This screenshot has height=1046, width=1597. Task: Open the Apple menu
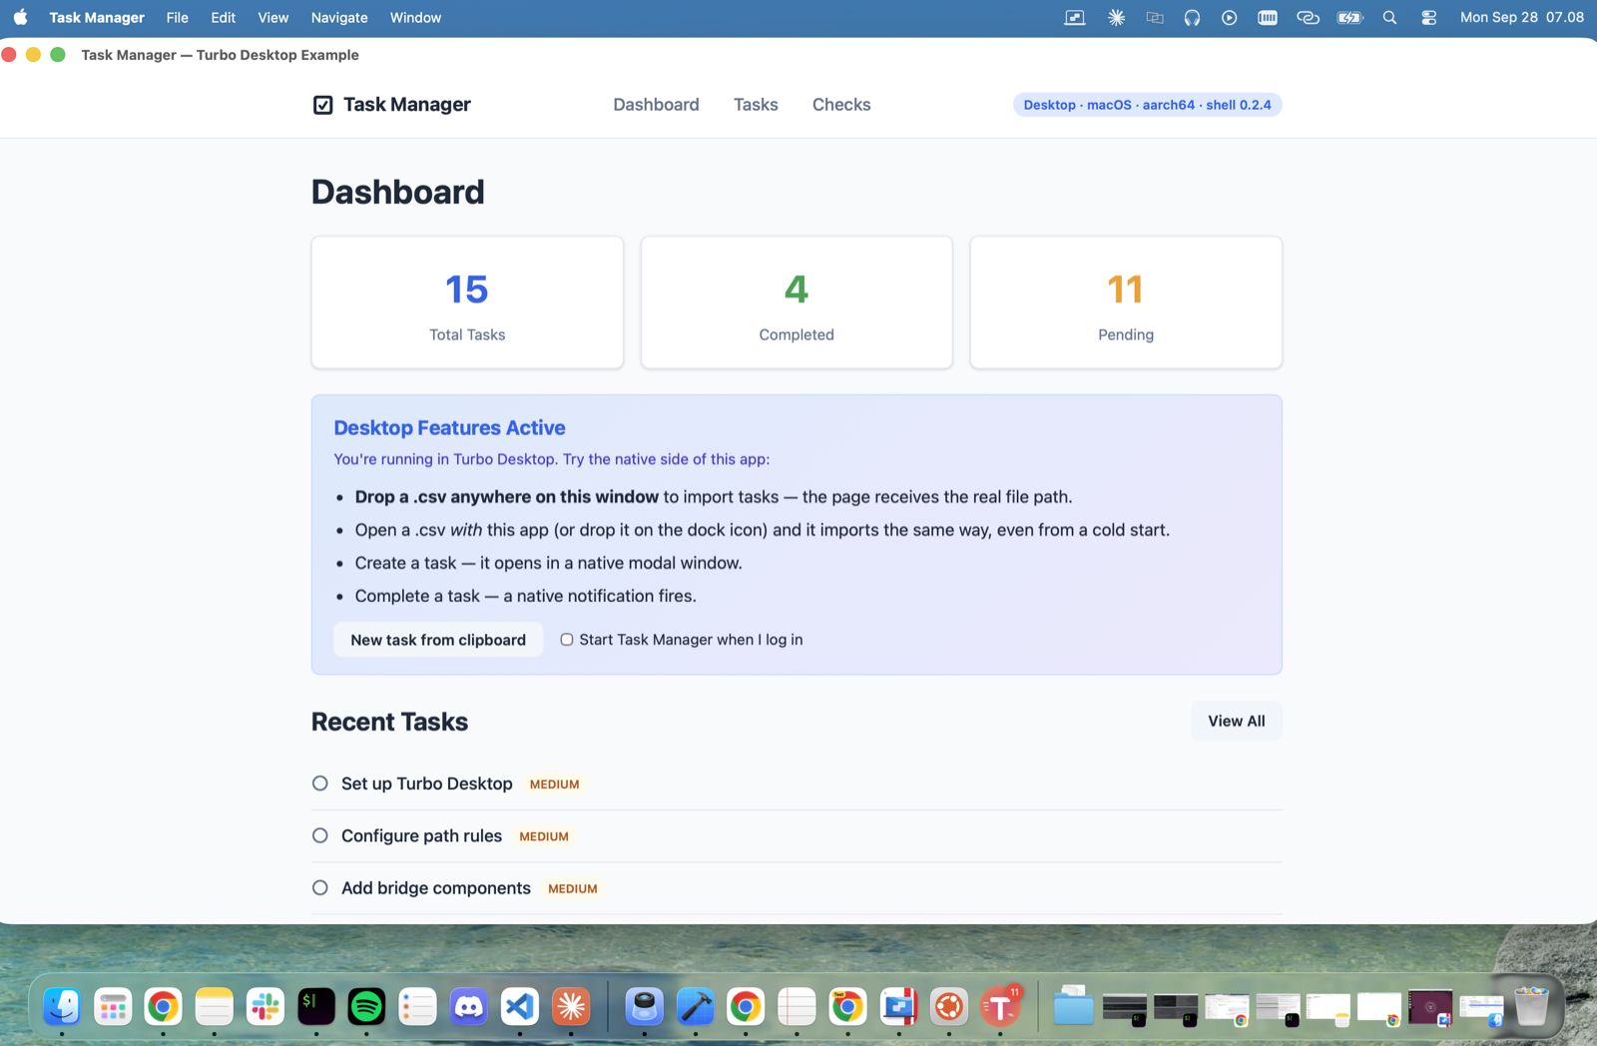[x=20, y=18]
